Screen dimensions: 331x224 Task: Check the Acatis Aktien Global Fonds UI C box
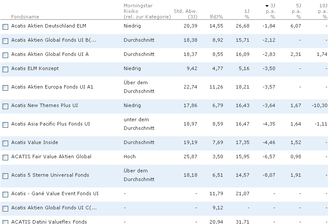(5, 209)
